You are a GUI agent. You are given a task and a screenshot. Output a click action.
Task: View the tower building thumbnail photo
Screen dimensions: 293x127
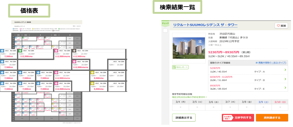click(188, 48)
